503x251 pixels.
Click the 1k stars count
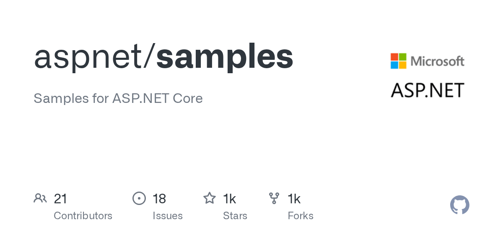(230, 199)
